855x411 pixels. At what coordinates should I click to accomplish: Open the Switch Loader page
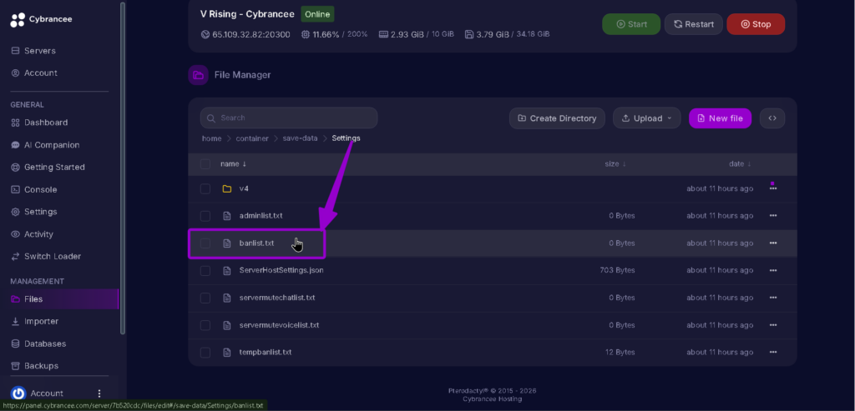click(46, 257)
